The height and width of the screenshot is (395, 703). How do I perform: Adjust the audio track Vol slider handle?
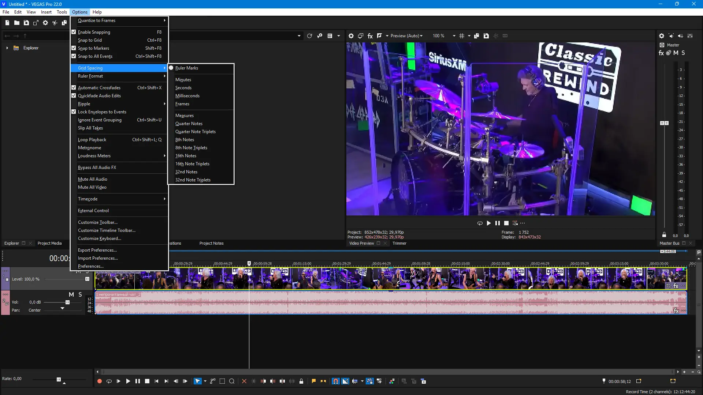click(67, 302)
